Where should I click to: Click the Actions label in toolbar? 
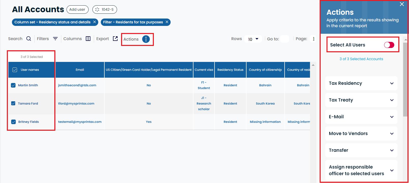pos(131,39)
